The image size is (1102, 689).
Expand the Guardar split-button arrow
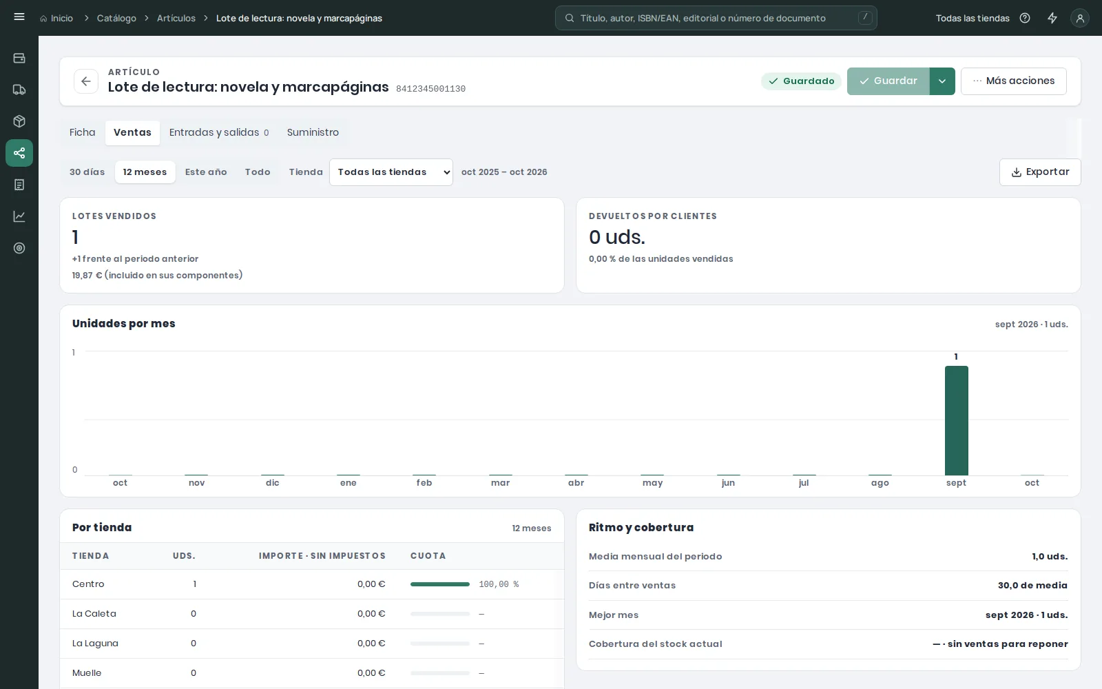(x=942, y=81)
